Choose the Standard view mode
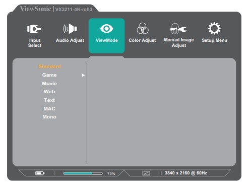 point(49,67)
